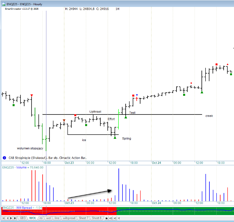Screen dimensions: 234x222
Task: Click the red down-triangle above wolumen stopujący bar
Action: click(32, 95)
